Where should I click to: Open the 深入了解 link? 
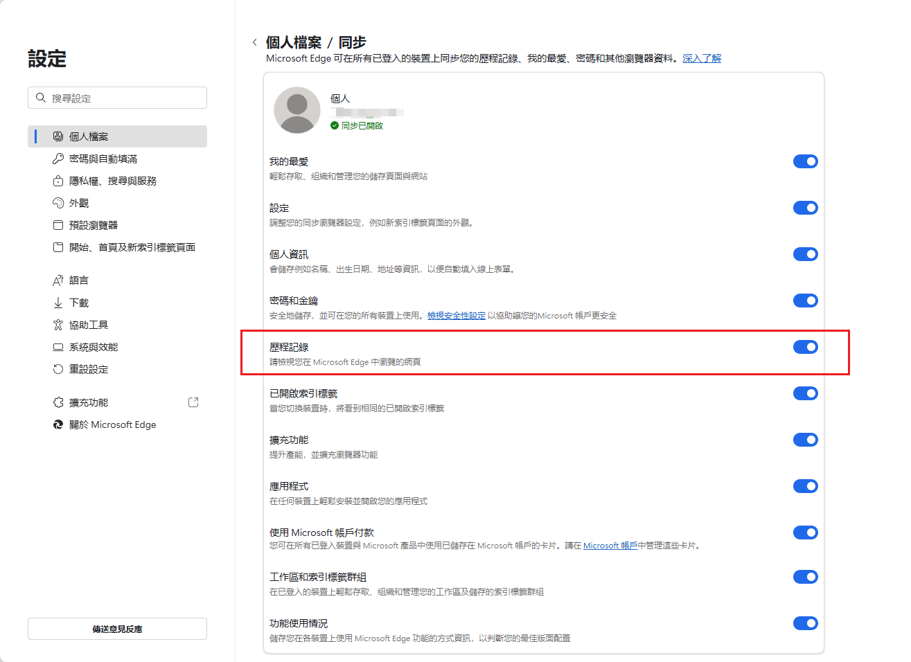click(701, 58)
